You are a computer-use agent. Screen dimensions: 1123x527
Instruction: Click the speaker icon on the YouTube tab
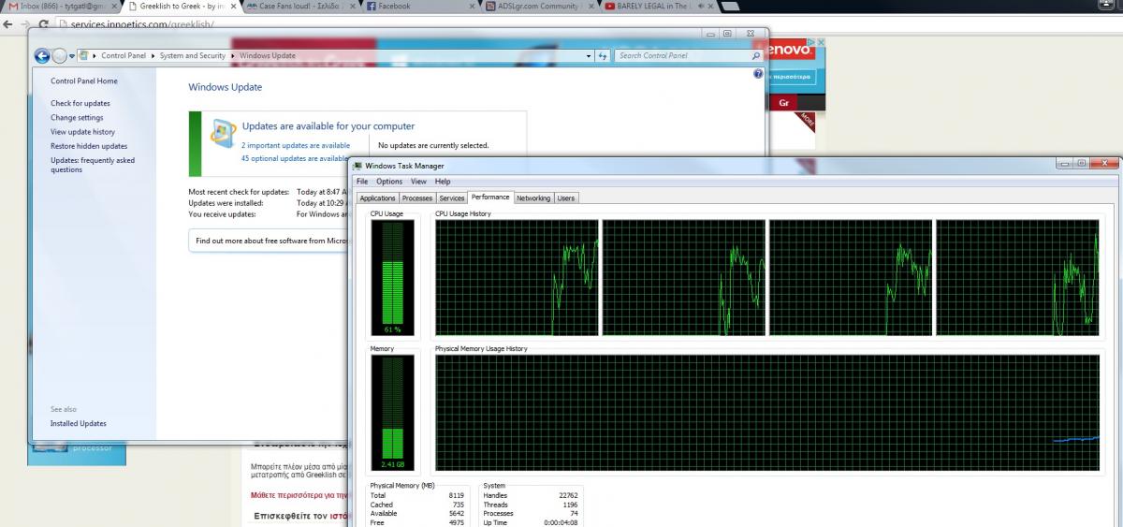pos(699,7)
